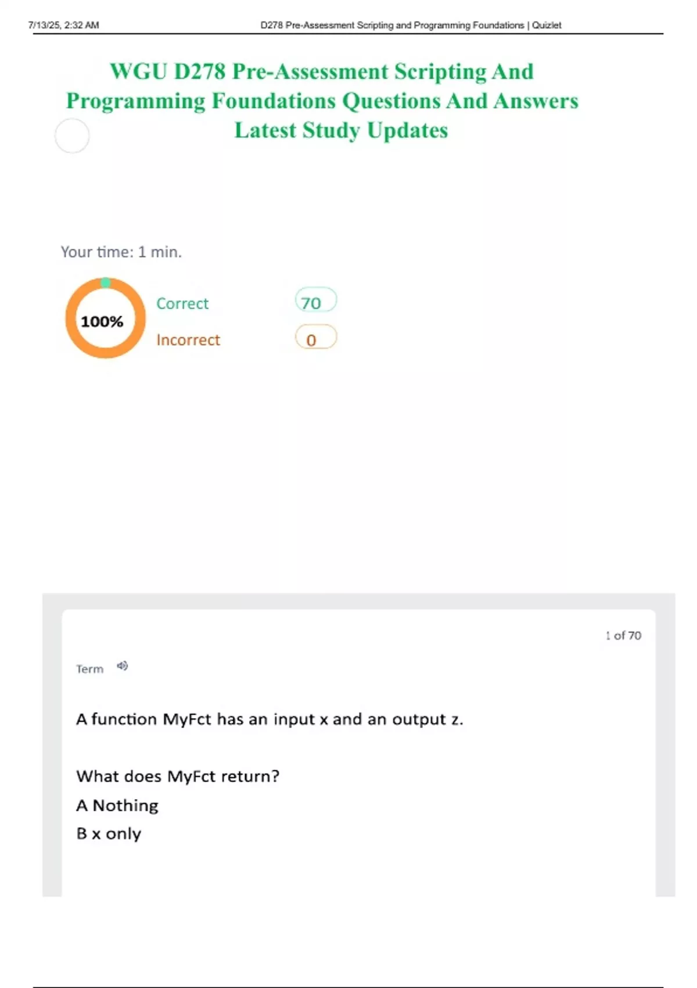The height and width of the screenshot is (988, 697).
Task: Click the Correct label
Action: point(182,303)
